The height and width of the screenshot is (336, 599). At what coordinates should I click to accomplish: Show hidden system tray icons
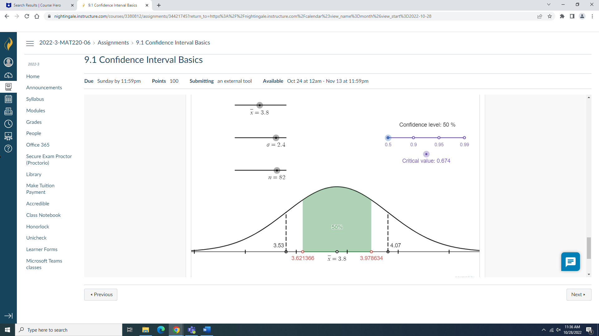click(543, 330)
